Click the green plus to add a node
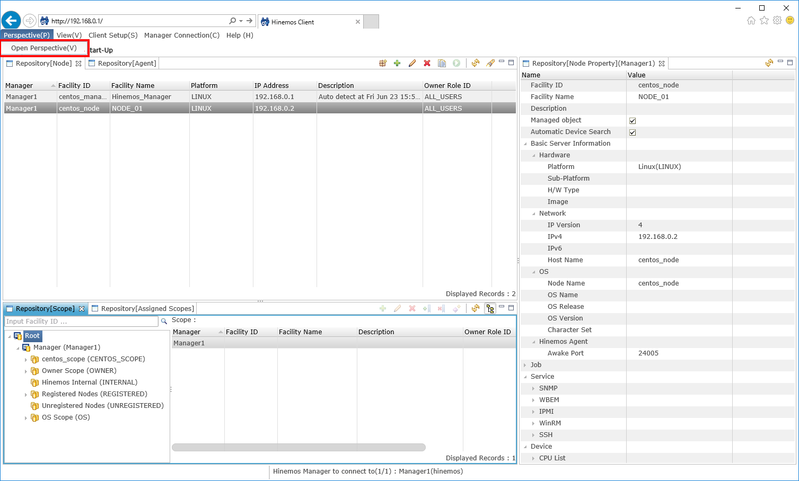Screen dimensions: 799x481 click(x=397, y=63)
